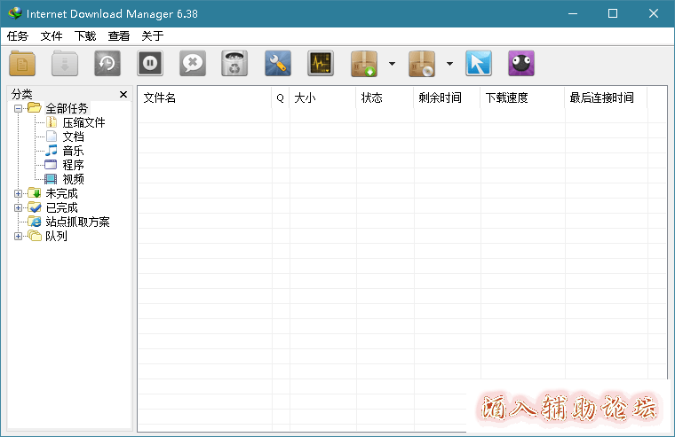This screenshot has height=437, width=675.
Task: Sort by the 文件名 column header
Action: [204, 98]
